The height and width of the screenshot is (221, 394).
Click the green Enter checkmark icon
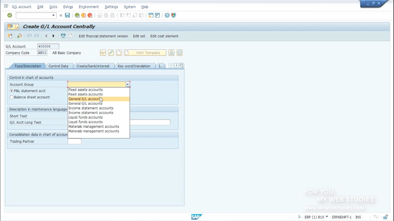coord(10,15)
